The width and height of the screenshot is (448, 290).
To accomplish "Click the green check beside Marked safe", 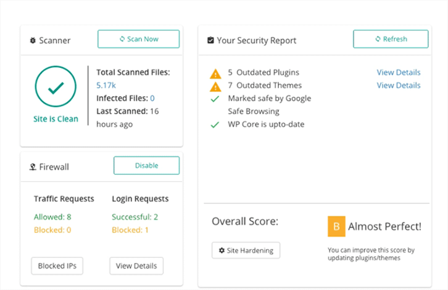I will click(215, 99).
